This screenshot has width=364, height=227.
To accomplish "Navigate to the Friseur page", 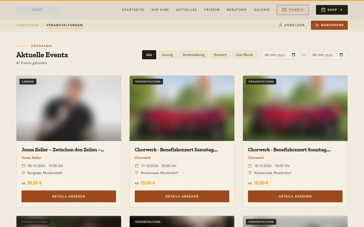I will pos(212,10).
